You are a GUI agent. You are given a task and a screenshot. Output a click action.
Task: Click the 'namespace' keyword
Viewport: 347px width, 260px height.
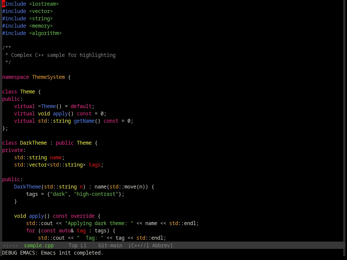click(x=15, y=77)
